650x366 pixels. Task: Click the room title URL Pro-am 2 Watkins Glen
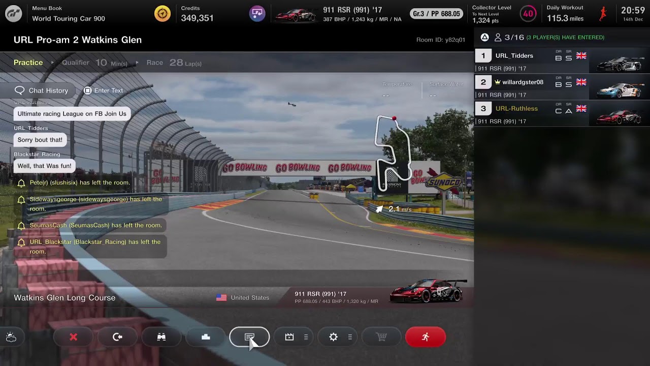click(x=78, y=40)
